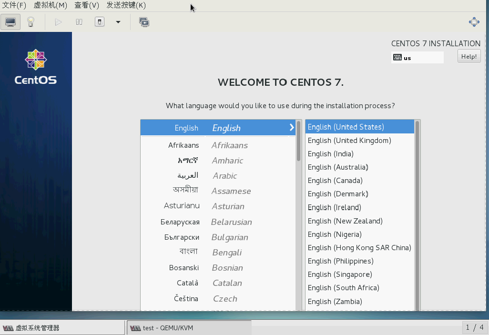This screenshot has height=335, width=489.
Task: Select Belarusian language row
Action: pyautogui.click(x=218, y=222)
